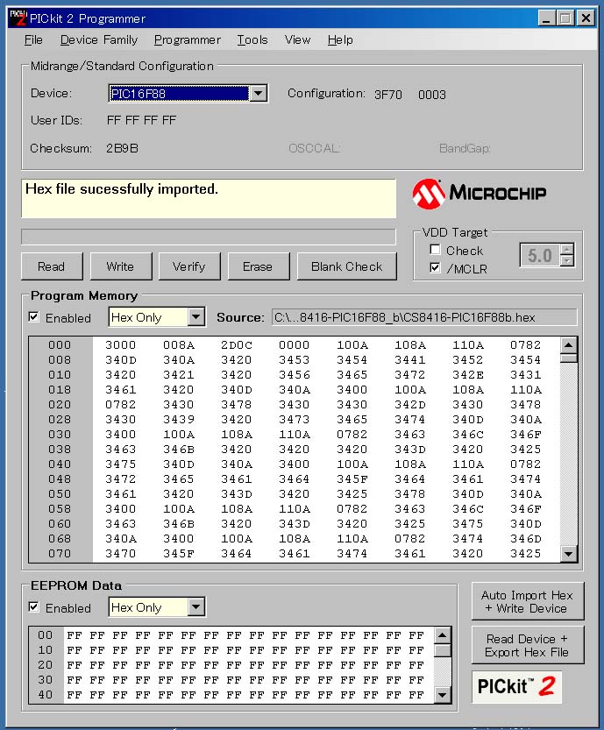Expand Program Memory Hex Only dropdown
Screen dimensions: 604x730
coord(196,317)
